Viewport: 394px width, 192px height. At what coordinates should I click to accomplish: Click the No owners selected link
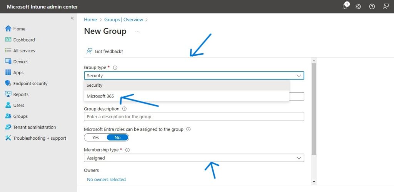pyautogui.click(x=106, y=179)
